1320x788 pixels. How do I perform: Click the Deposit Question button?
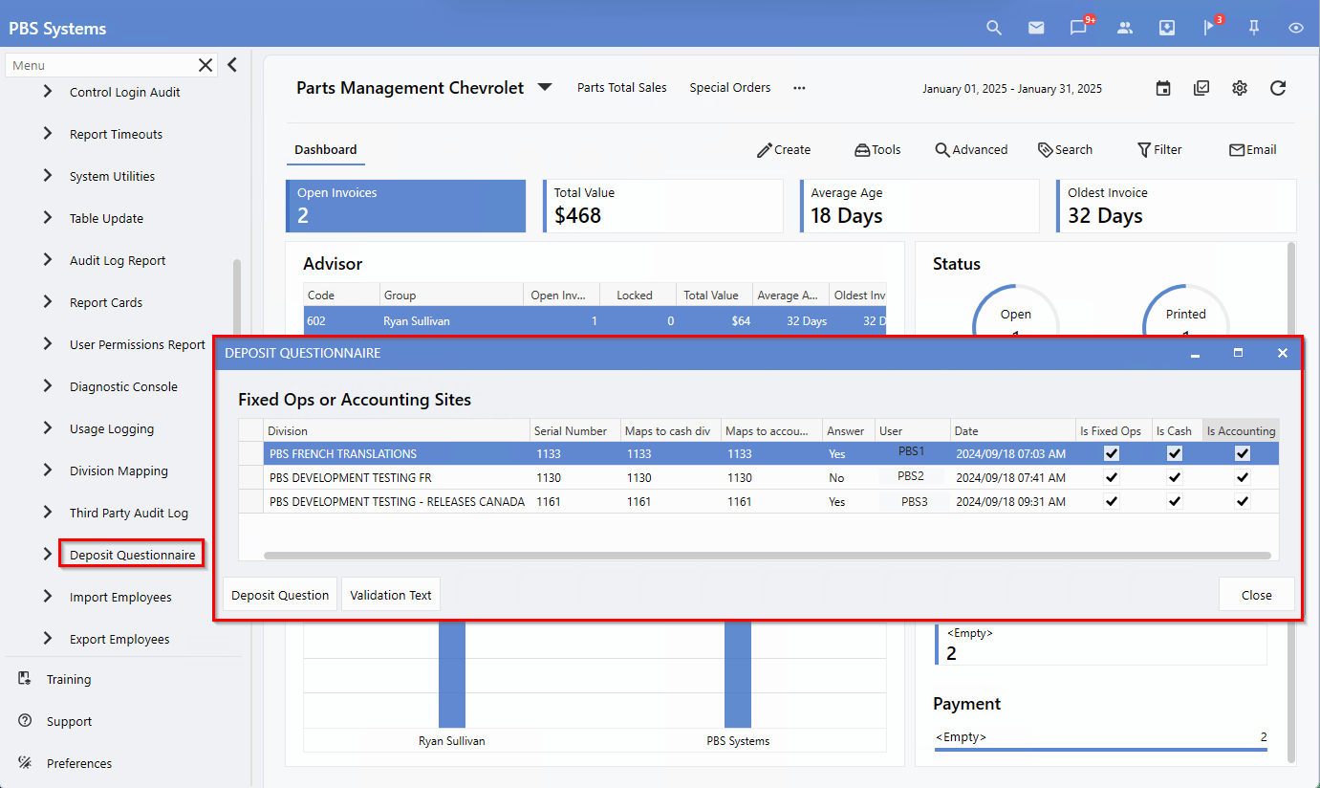pos(280,595)
